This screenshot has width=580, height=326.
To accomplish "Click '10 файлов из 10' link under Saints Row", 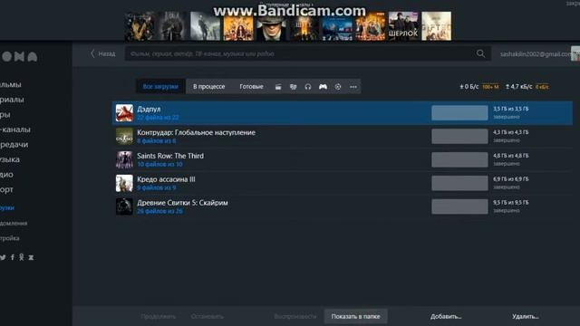I will tap(159, 164).
